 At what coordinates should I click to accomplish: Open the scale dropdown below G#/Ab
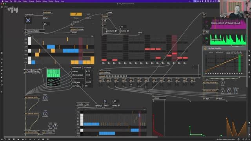coord(53,84)
